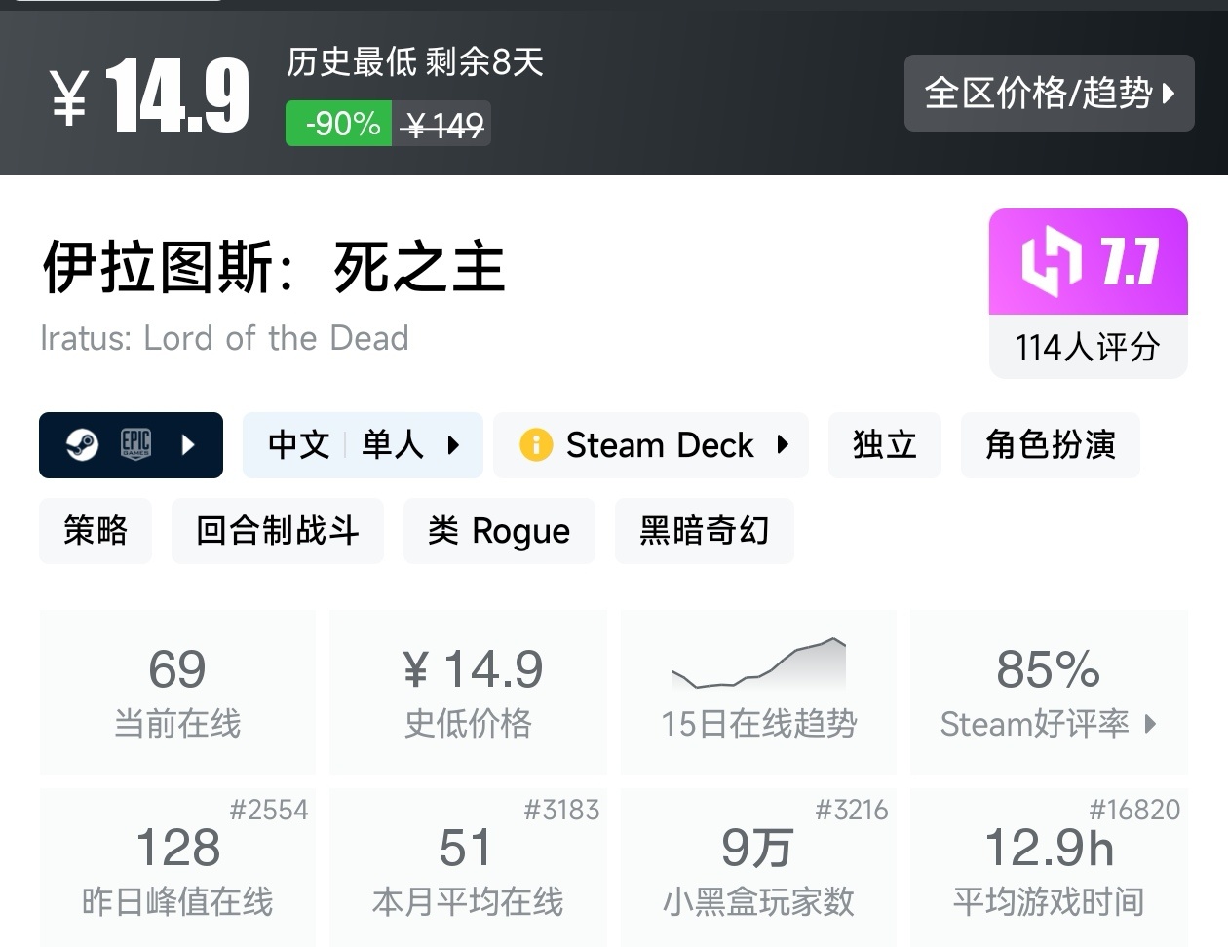Click the 小黑盒玩家数 stat card
The width and height of the screenshot is (1228, 947).
pyautogui.click(x=758, y=867)
